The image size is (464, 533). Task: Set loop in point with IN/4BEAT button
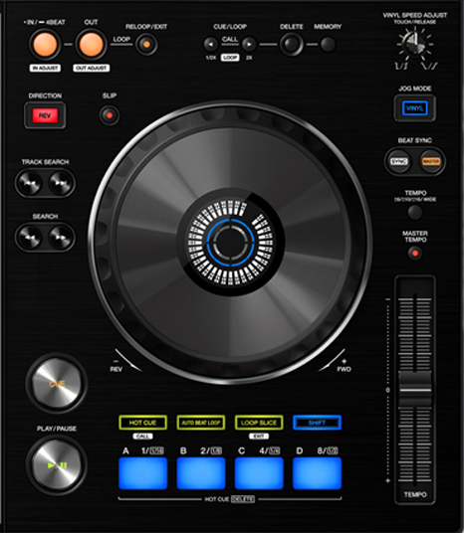click(45, 45)
